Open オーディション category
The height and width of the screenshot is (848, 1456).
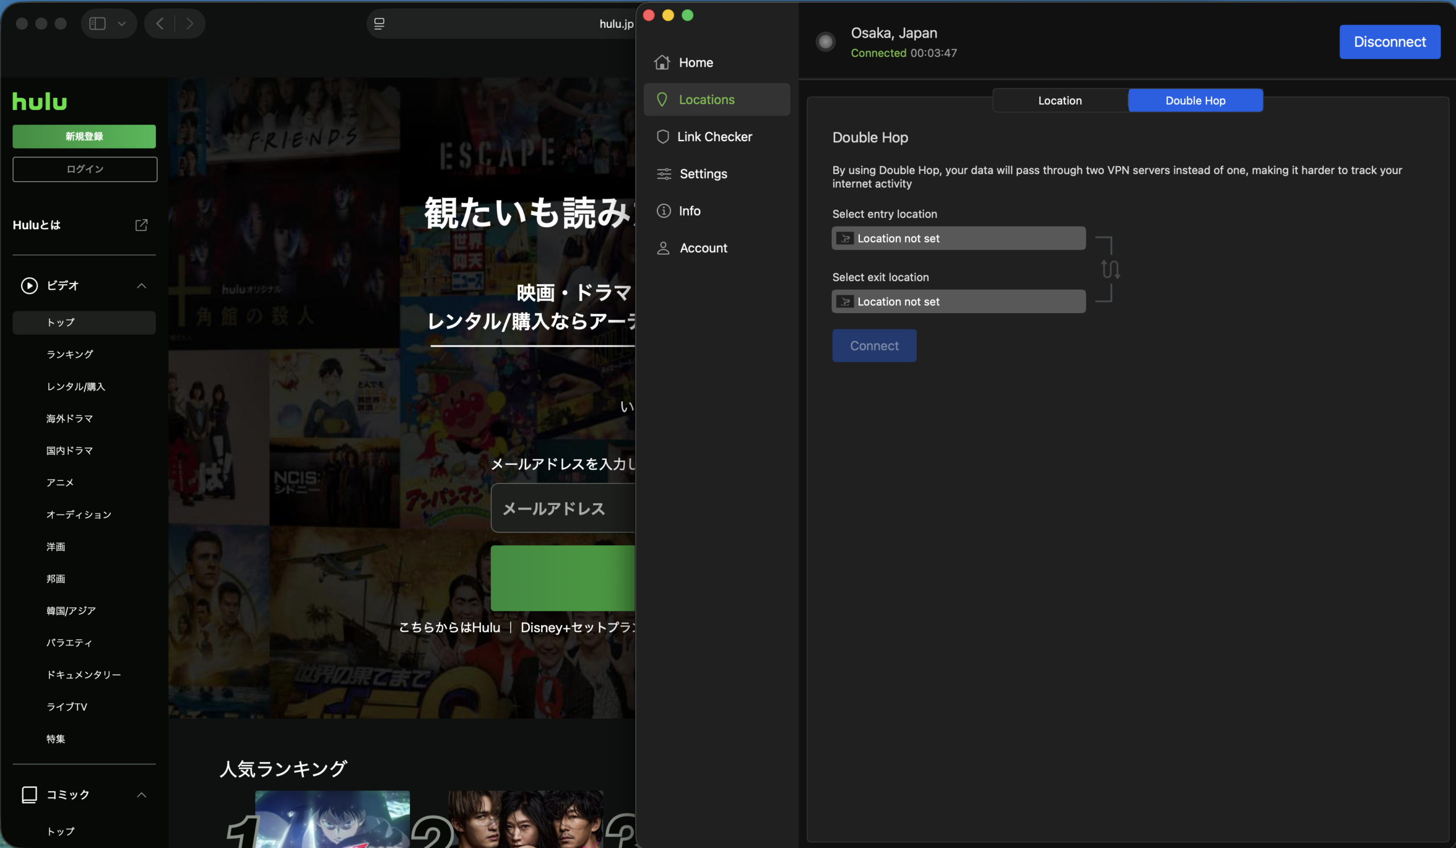(79, 514)
